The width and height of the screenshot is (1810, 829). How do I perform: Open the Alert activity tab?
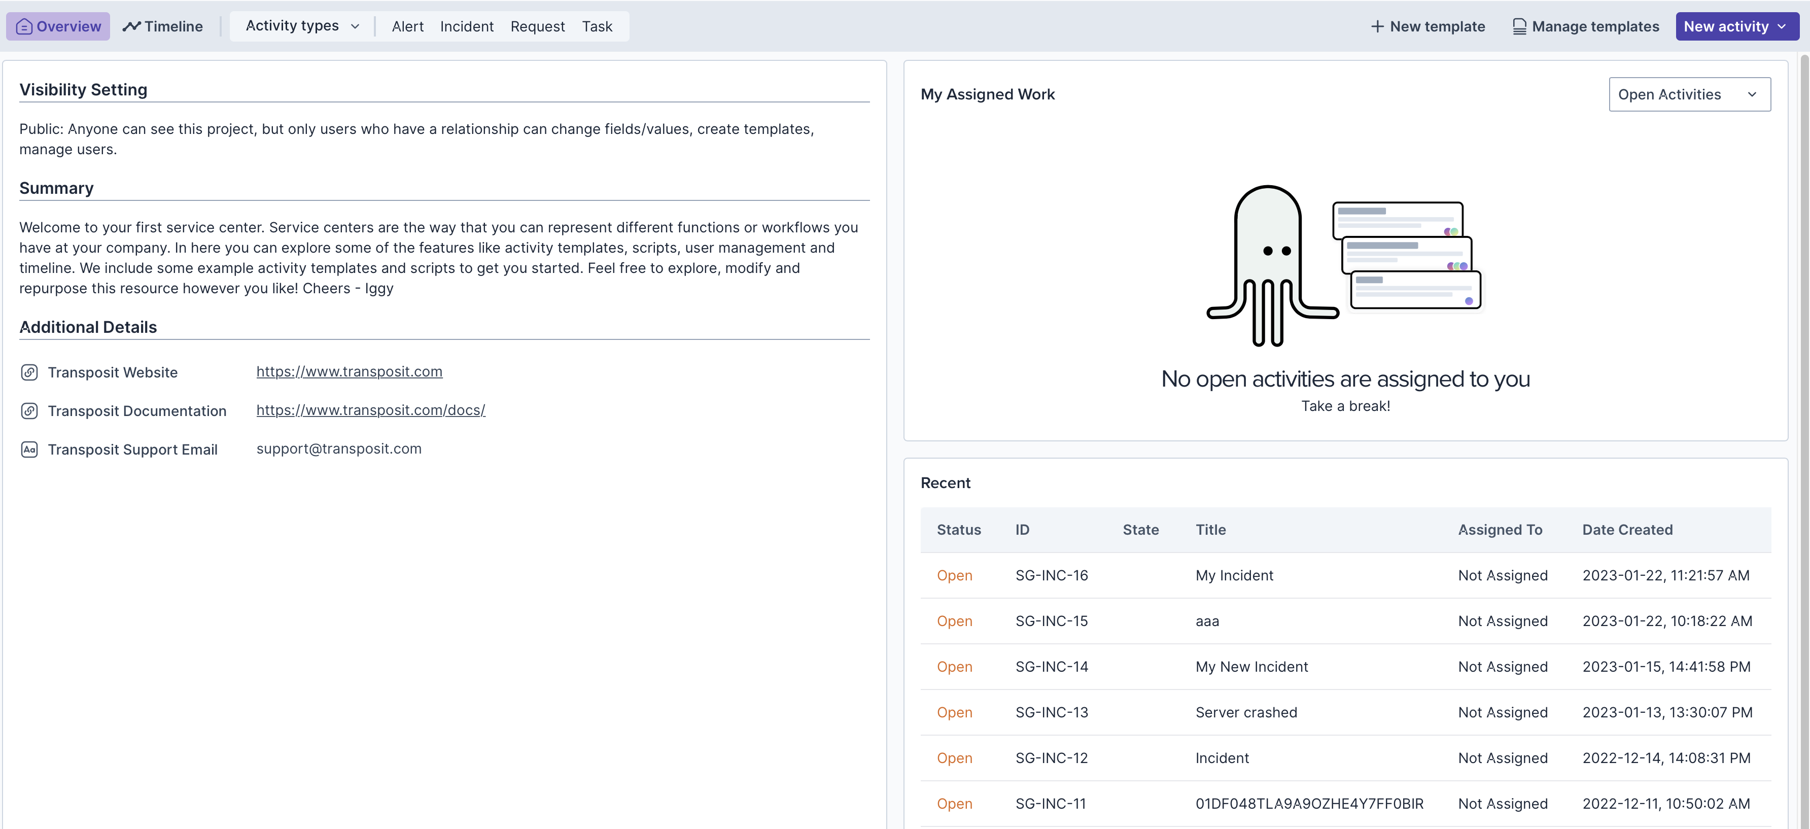click(407, 27)
